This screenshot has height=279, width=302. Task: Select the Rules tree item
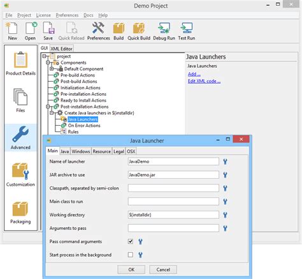point(73,132)
